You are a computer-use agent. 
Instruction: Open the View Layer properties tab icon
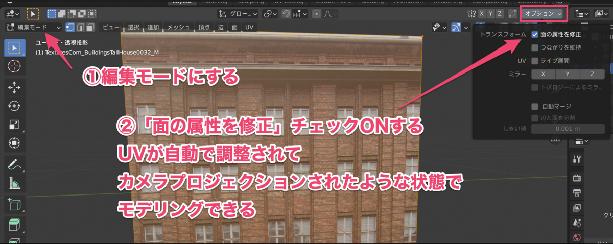(x=578, y=208)
